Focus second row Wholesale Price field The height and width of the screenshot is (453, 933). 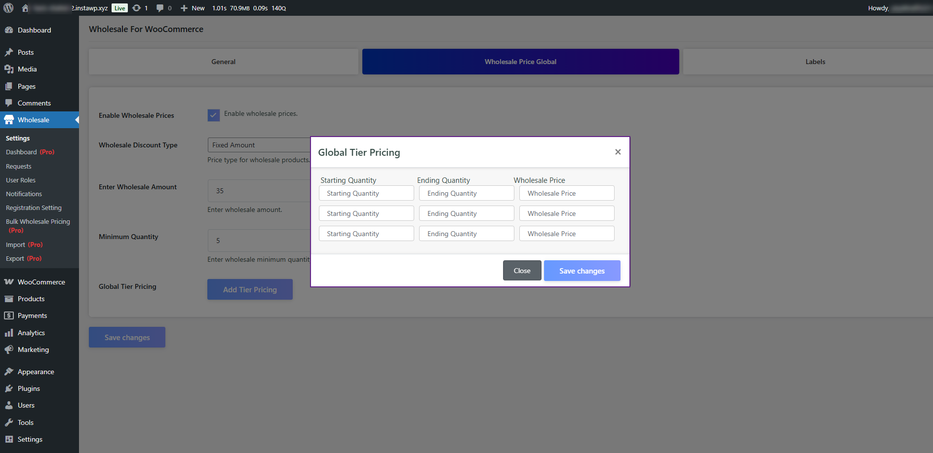567,213
